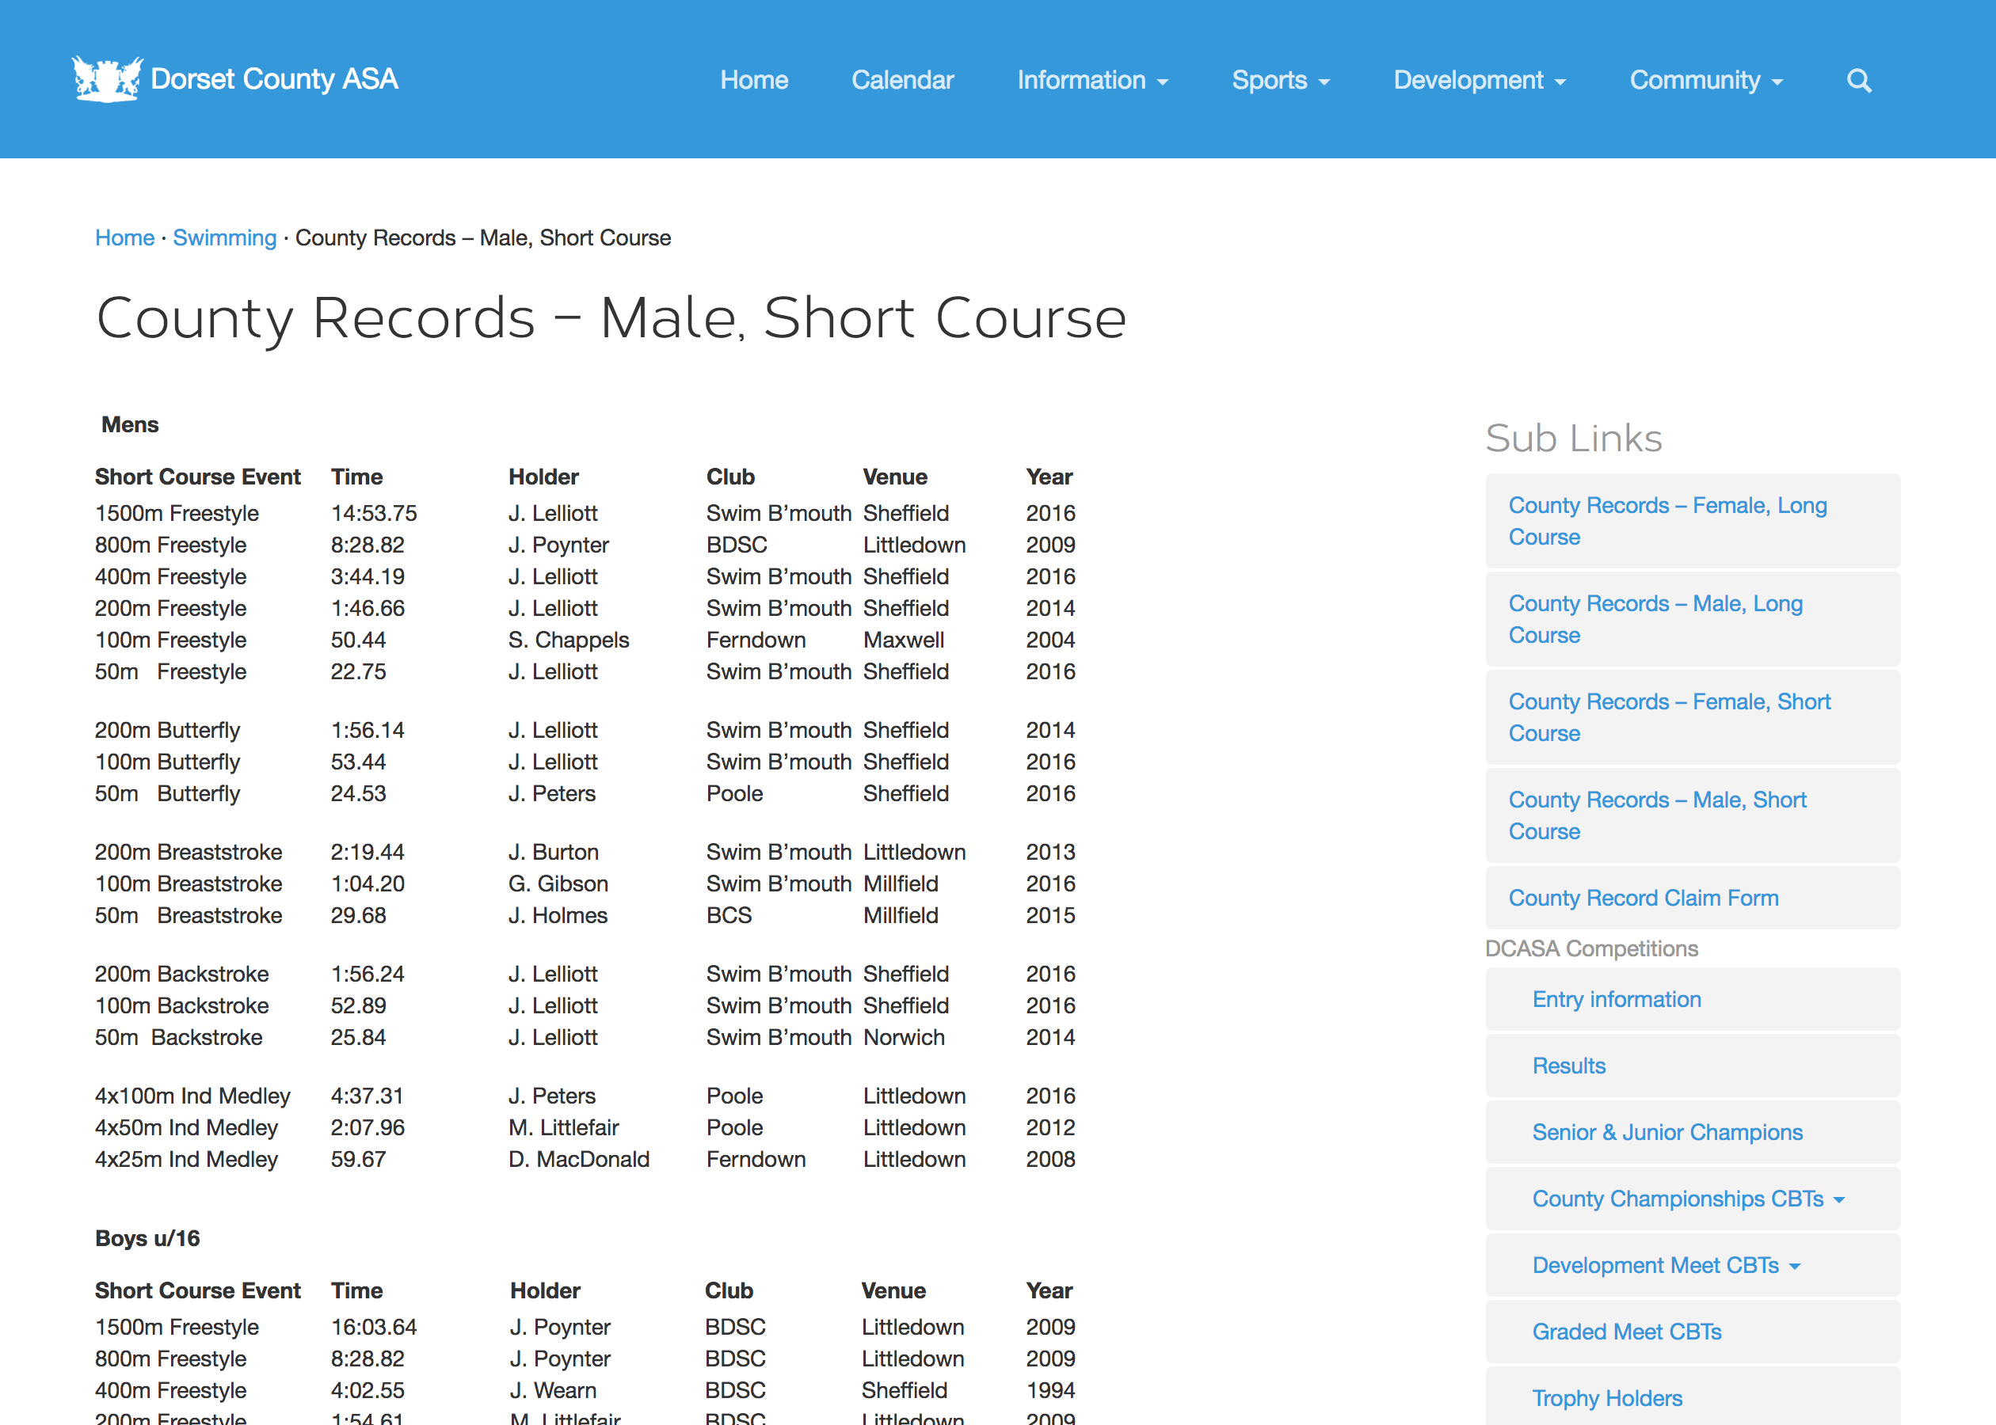Viewport: 1996px width, 1425px height.
Task: Select the 200m Backstroke time 1:56.24
Action: click(x=368, y=974)
